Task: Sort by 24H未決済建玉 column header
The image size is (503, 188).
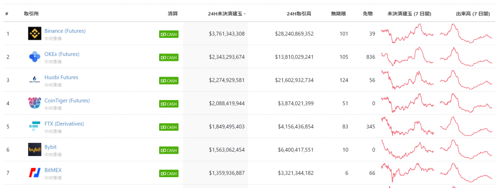Action: (226, 14)
